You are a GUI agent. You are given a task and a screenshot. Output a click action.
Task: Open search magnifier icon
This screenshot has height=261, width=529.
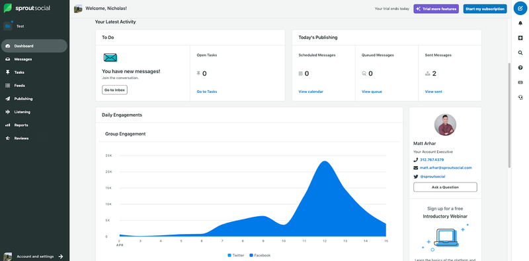(x=520, y=53)
